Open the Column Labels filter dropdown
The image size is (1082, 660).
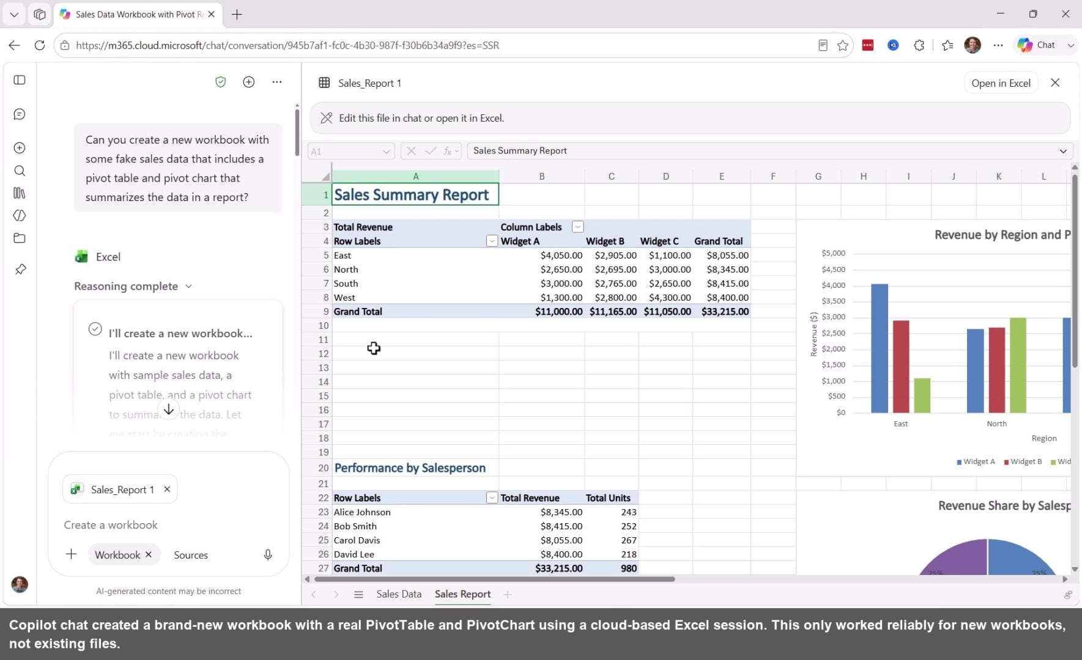click(577, 227)
